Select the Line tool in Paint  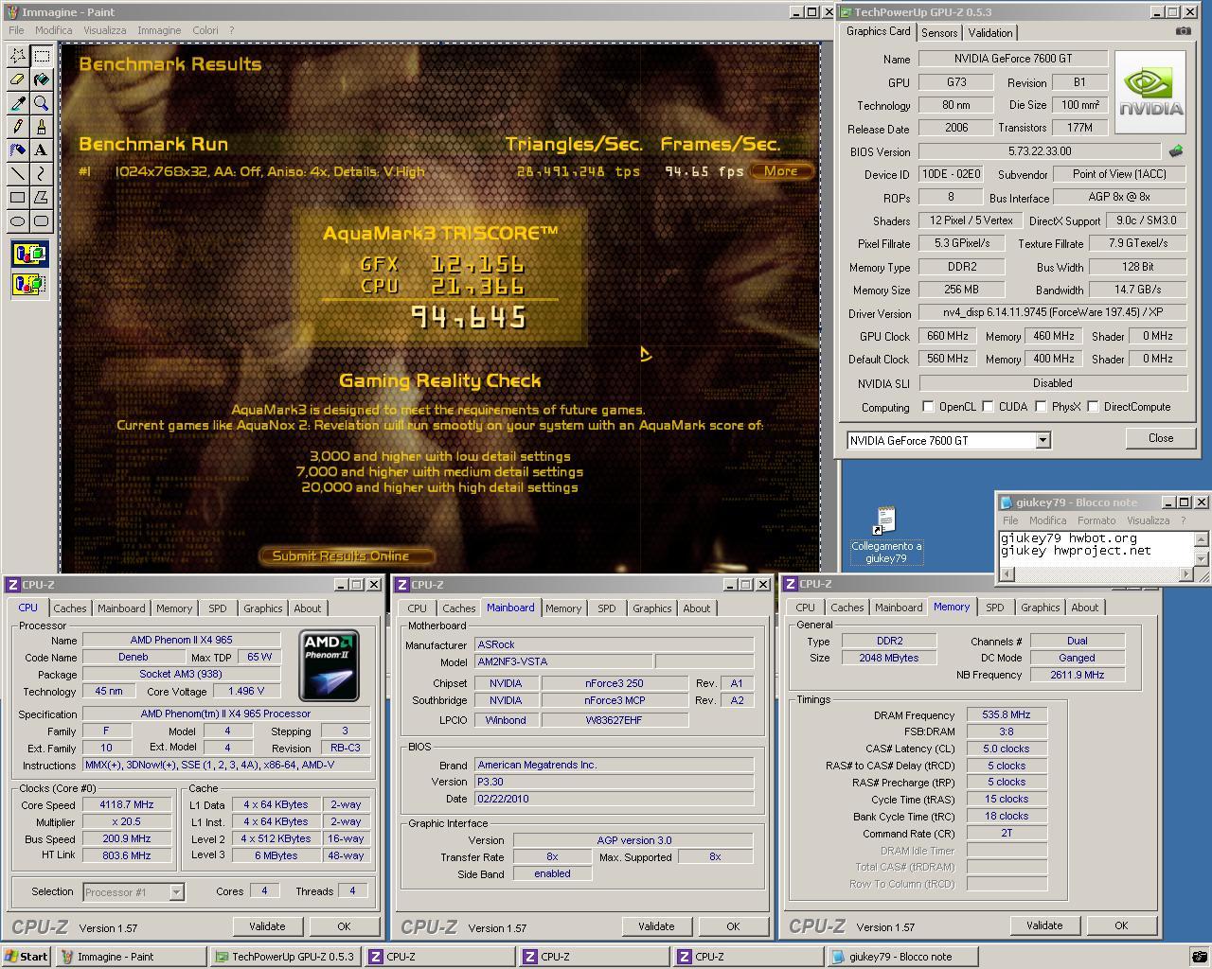(17, 174)
